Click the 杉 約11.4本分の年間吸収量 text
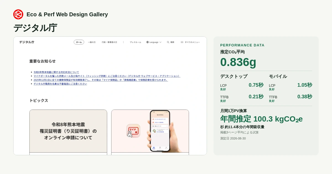The width and height of the screenshot is (332, 174). [242, 127]
